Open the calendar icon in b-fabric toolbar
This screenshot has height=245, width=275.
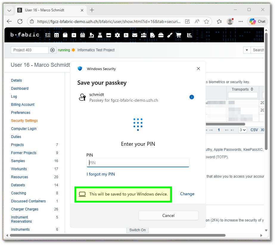pos(83,35)
